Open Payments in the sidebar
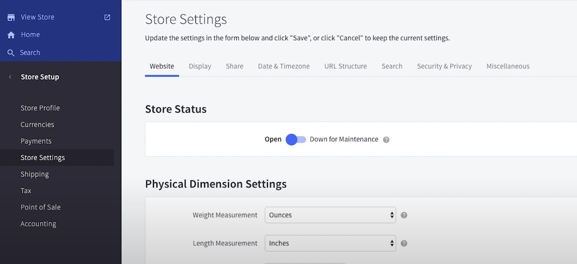Image resolution: width=577 pixels, height=264 pixels. click(x=36, y=141)
